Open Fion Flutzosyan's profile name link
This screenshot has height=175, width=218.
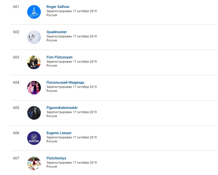[60, 57]
